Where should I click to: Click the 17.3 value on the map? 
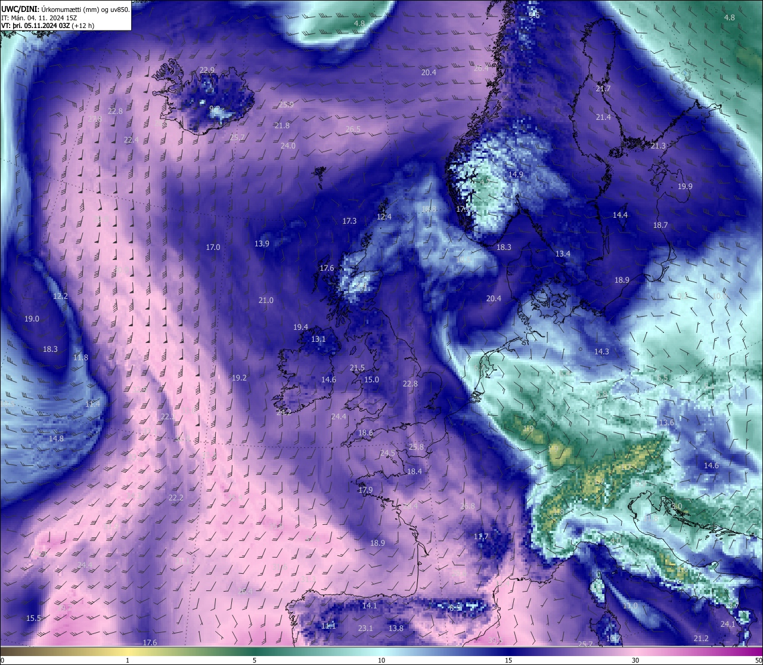pyautogui.click(x=349, y=221)
